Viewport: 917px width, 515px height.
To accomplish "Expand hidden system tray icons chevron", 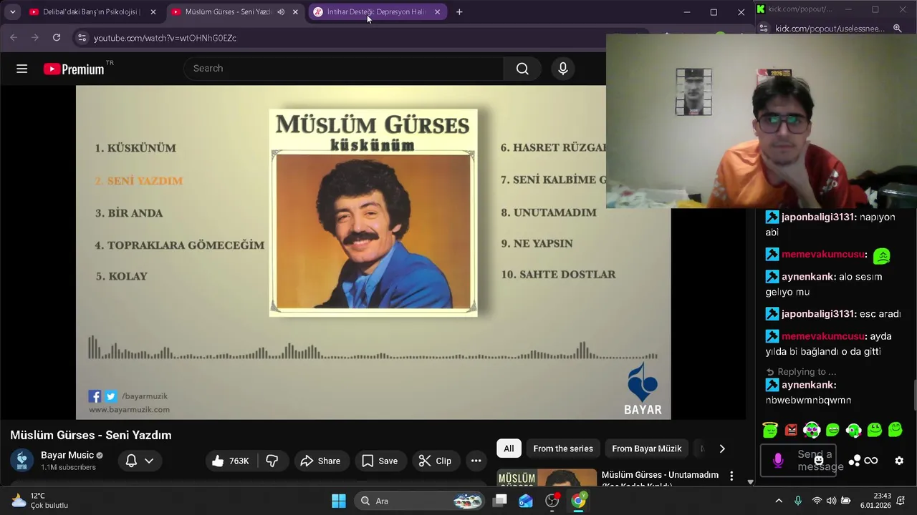I will pos(779,501).
